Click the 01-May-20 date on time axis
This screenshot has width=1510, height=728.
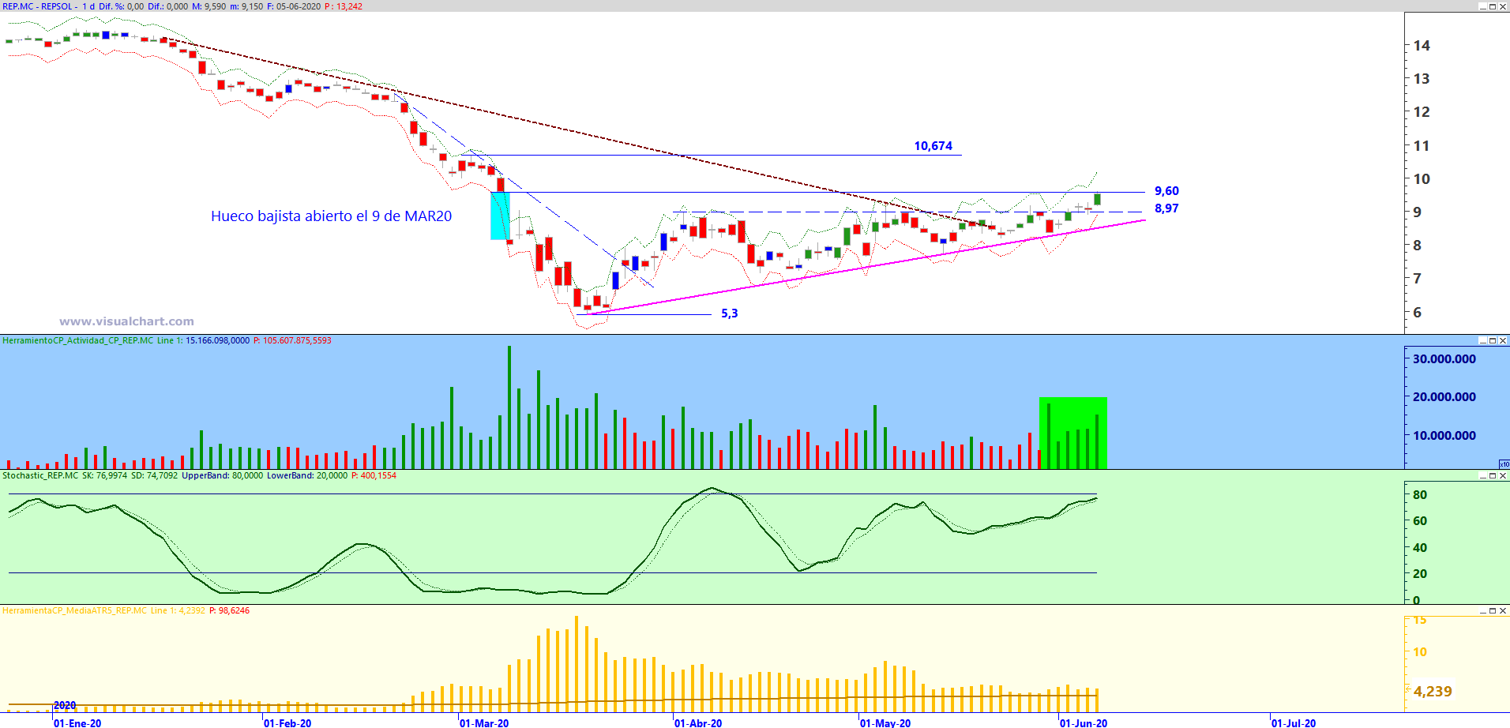(885, 723)
